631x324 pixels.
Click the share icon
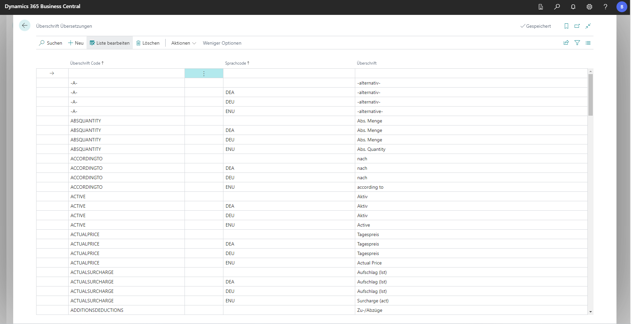point(566,43)
